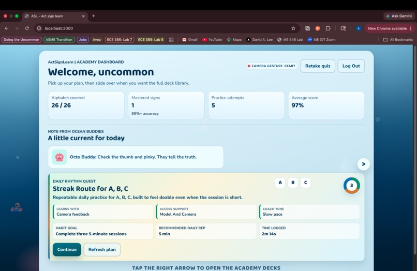Open the tab search icon in toolbar

click(x=343, y=28)
